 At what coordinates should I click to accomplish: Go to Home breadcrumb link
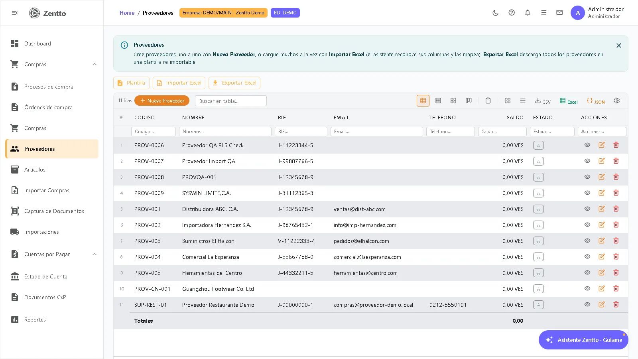point(127,13)
